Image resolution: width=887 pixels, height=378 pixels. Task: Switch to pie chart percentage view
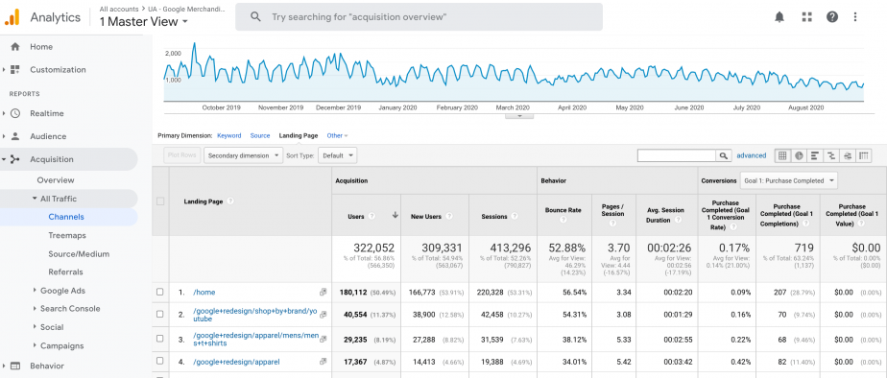[x=799, y=156]
